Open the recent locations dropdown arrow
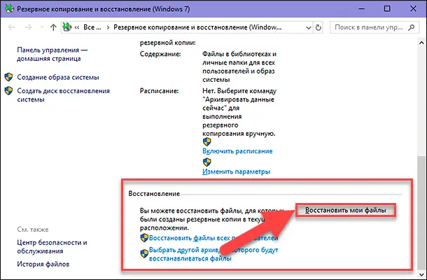Image resolution: width=427 pixels, height=280 pixels. 42,27
